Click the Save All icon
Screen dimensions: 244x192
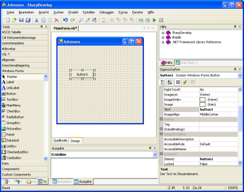click(x=28, y=20)
